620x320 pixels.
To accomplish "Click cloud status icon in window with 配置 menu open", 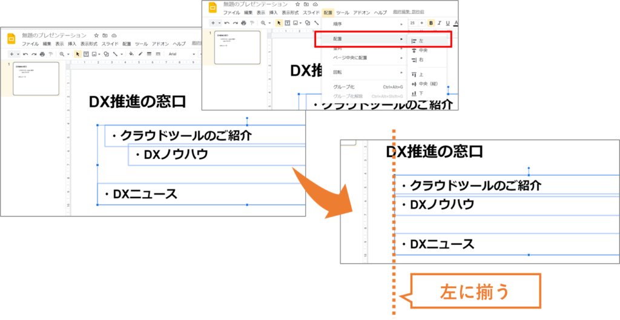I will pyautogui.click(x=315, y=4).
